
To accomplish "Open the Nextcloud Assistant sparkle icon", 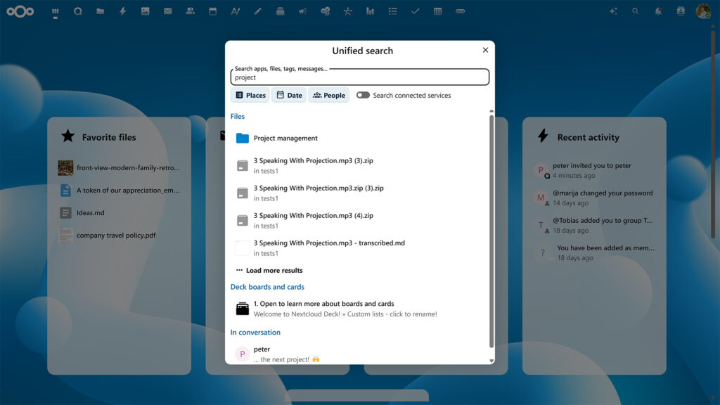I will point(613,11).
